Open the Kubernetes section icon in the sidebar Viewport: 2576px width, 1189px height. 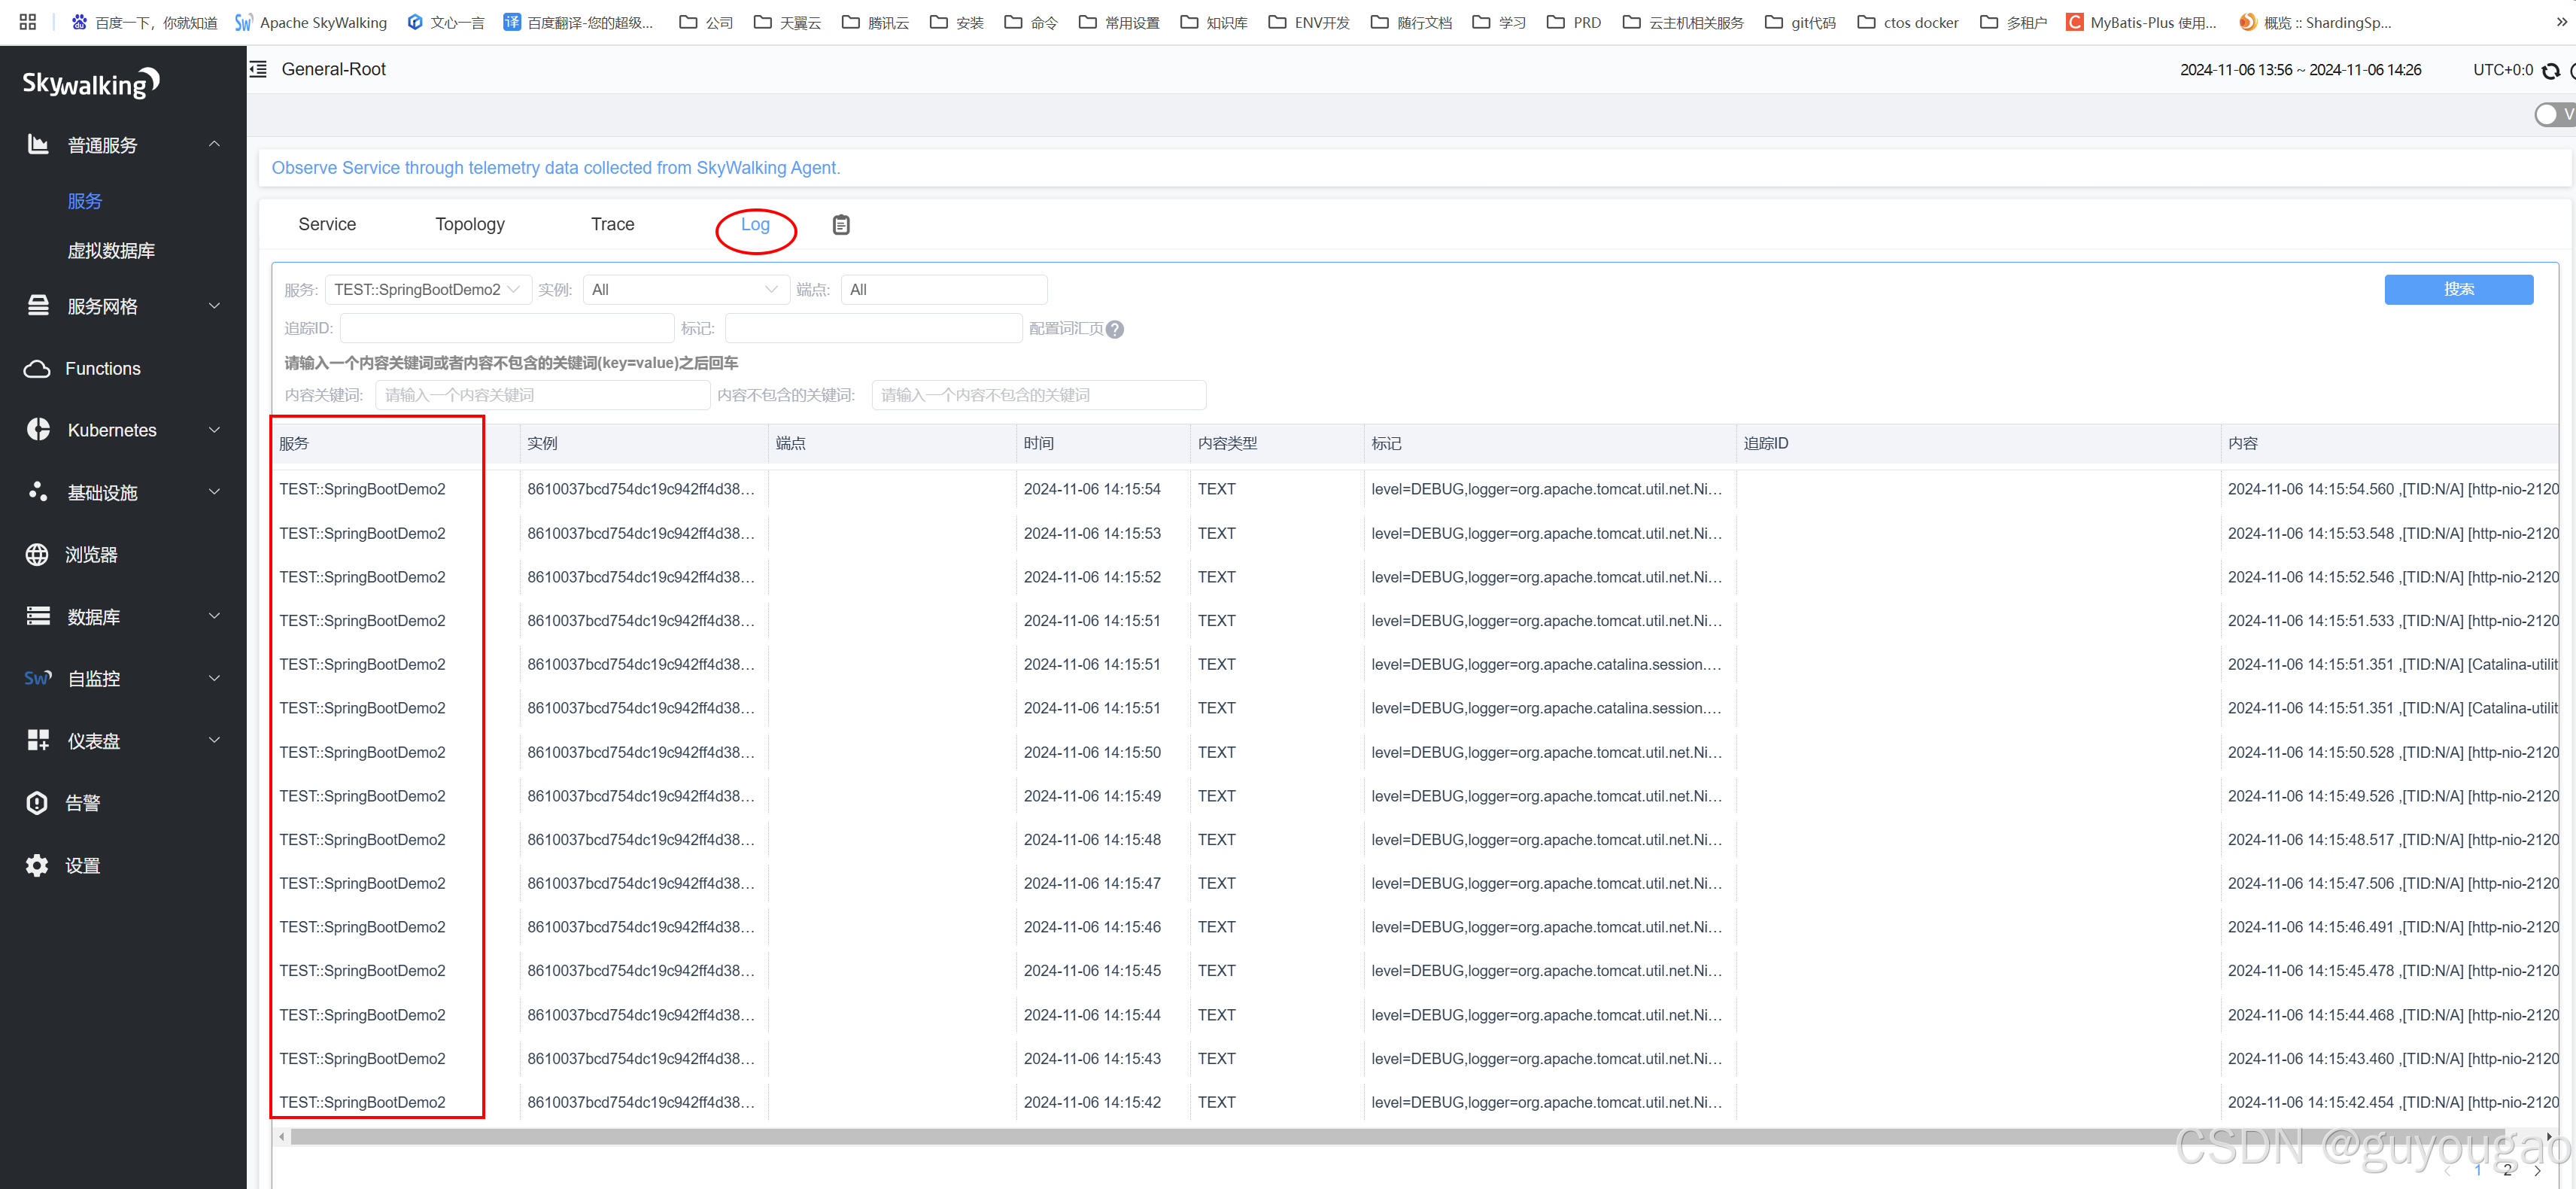(x=37, y=430)
